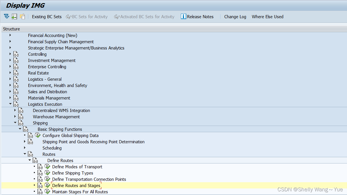The height and width of the screenshot is (195, 347).
Task: Click the documentation icon beside Warehouse Management
Action: coord(21,117)
